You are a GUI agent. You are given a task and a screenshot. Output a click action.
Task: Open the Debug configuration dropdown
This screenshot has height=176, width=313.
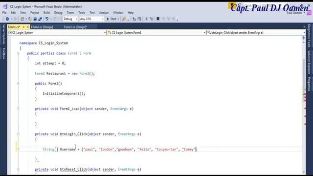[70, 19]
